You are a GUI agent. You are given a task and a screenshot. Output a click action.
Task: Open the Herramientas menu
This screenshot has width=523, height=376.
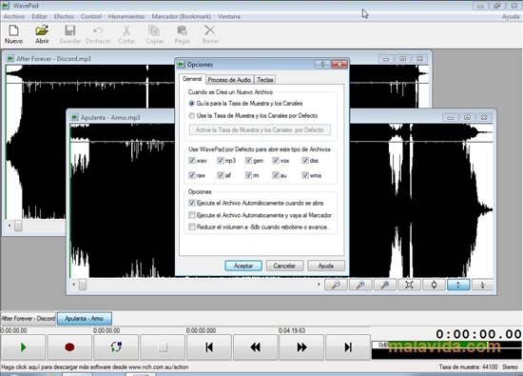click(x=126, y=16)
